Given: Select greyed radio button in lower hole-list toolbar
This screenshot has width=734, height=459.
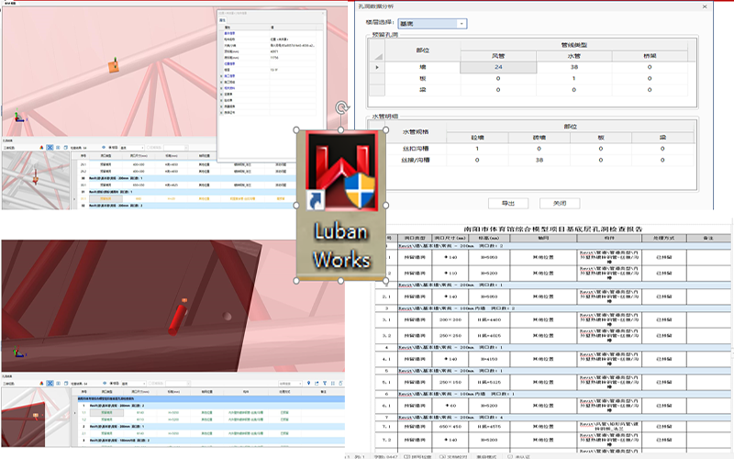Looking at the screenshot, I should point(150,384).
